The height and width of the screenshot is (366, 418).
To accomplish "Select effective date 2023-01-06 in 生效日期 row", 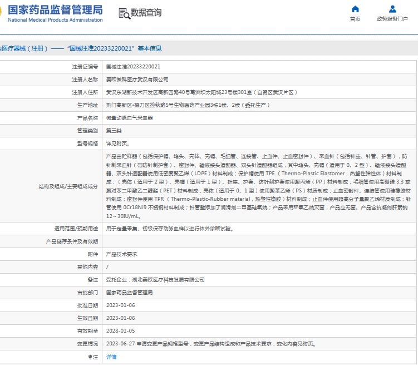I will pos(120,318).
